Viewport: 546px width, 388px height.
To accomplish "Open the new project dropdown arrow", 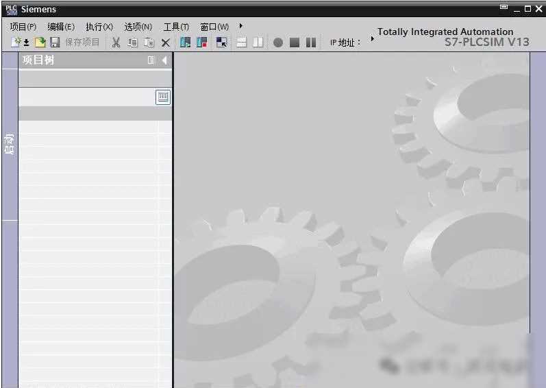I will 26,43.
